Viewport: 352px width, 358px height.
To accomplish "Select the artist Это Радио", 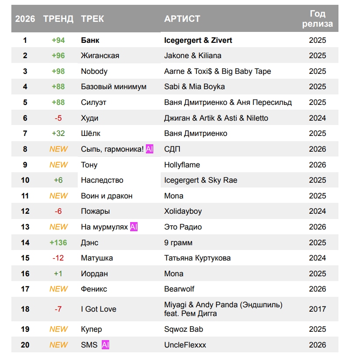I will (183, 227).
